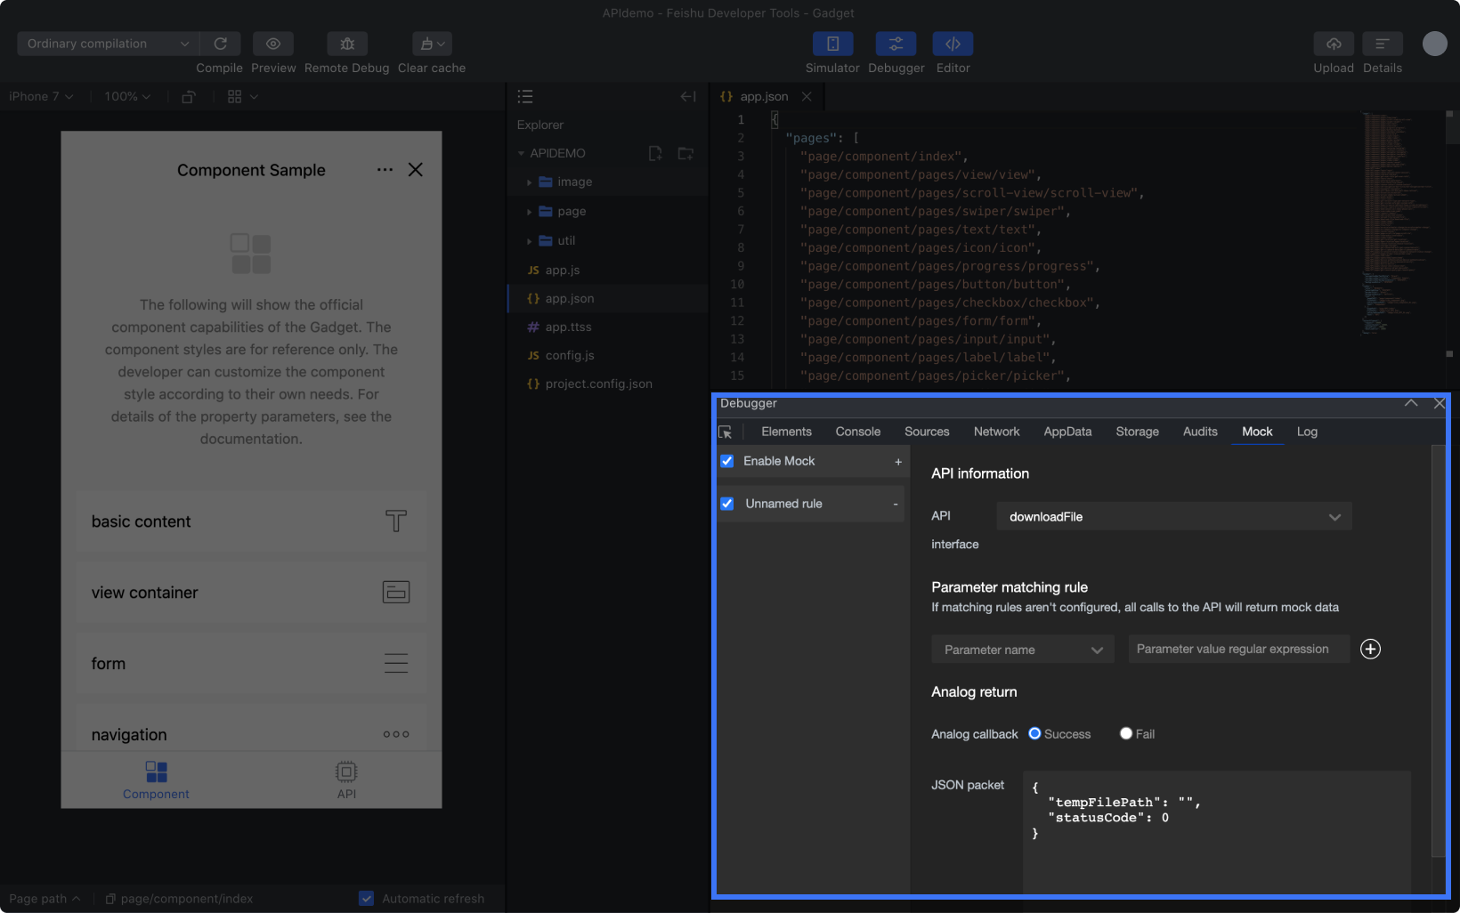Toggle Automatic refresh checkbox
Viewport: 1460px width, 913px height.
(366, 899)
